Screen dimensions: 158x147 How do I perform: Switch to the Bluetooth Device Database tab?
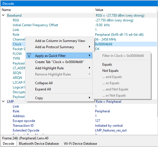coord(39,144)
